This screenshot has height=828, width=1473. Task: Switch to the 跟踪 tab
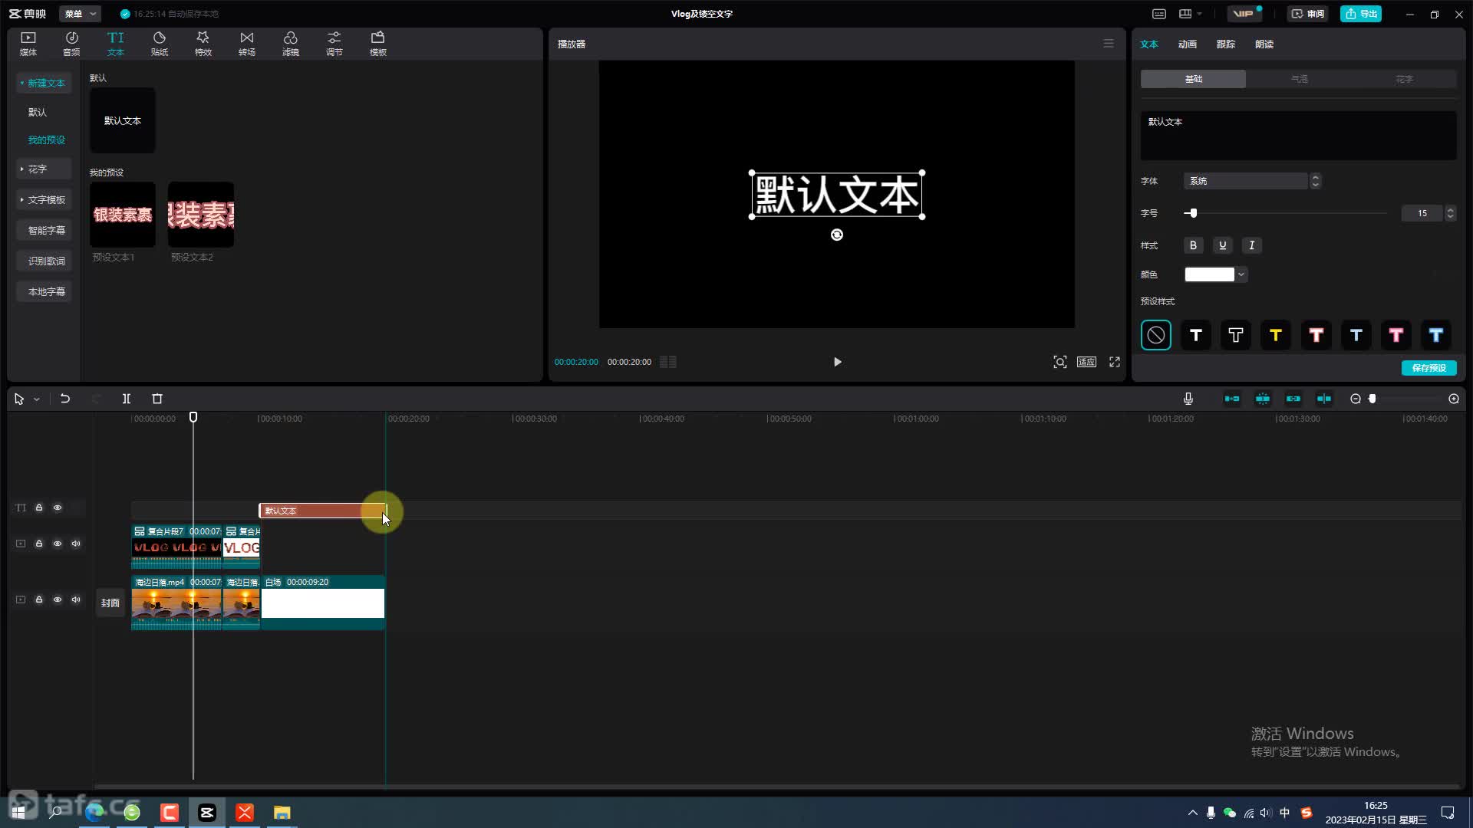(1225, 44)
